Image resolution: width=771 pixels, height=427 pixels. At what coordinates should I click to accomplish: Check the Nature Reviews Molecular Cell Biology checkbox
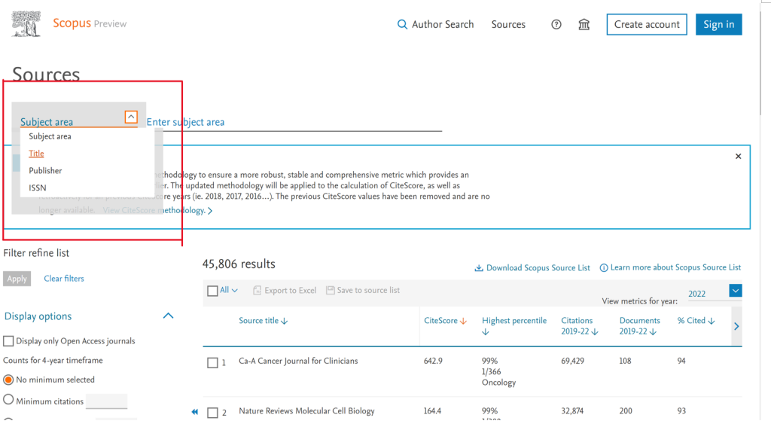tap(212, 413)
